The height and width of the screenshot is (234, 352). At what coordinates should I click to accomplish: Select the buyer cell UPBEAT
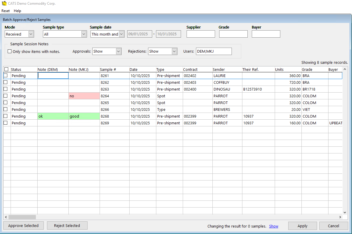tap(335, 123)
